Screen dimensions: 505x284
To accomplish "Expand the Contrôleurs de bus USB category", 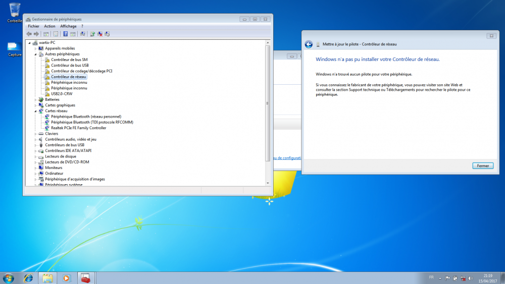I will pos(35,145).
